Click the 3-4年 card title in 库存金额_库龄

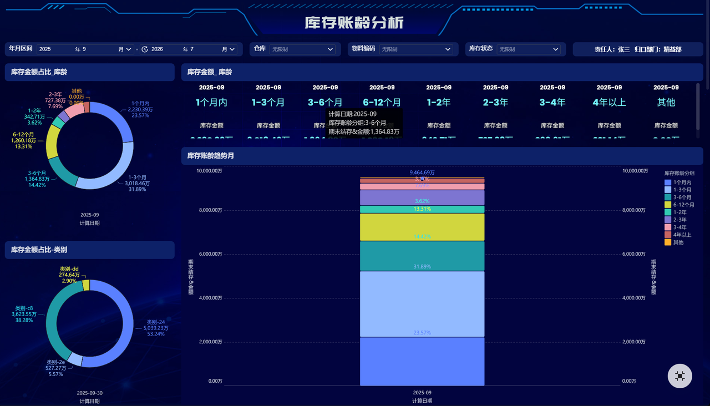coord(552,103)
